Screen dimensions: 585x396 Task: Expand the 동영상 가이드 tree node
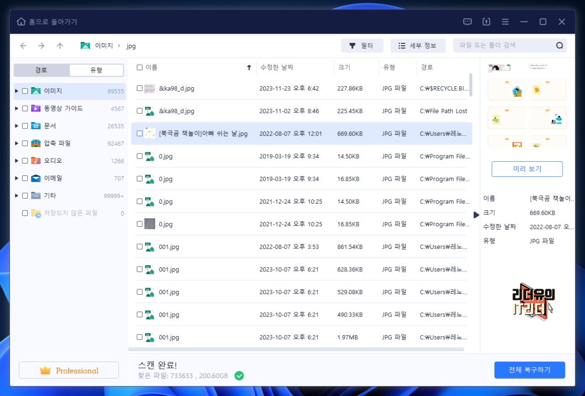pos(17,108)
